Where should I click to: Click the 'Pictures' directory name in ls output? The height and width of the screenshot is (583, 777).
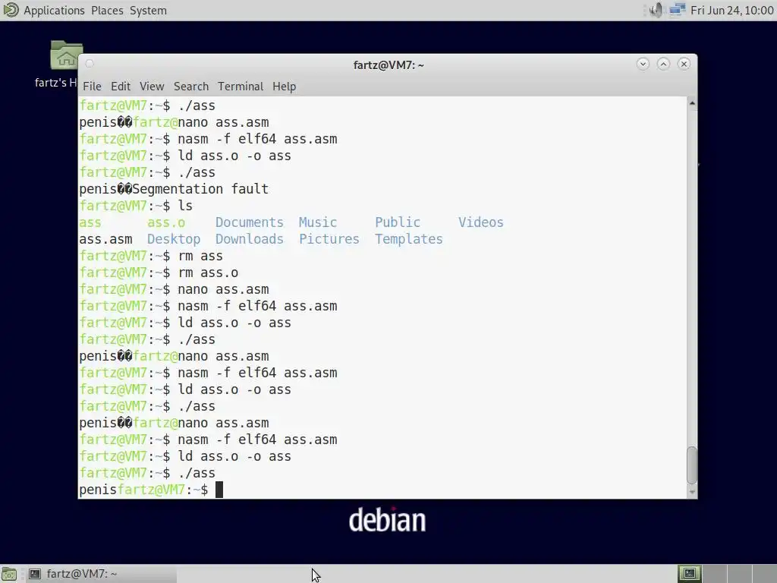pos(329,239)
